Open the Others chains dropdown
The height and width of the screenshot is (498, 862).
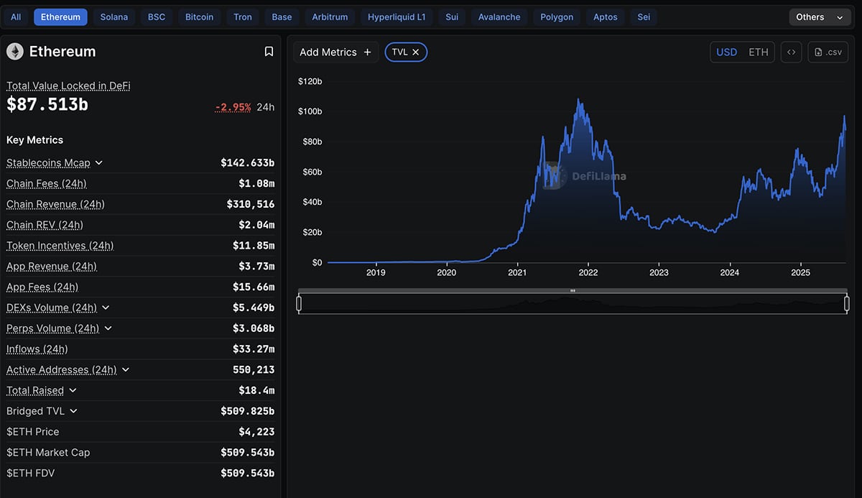pos(820,17)
